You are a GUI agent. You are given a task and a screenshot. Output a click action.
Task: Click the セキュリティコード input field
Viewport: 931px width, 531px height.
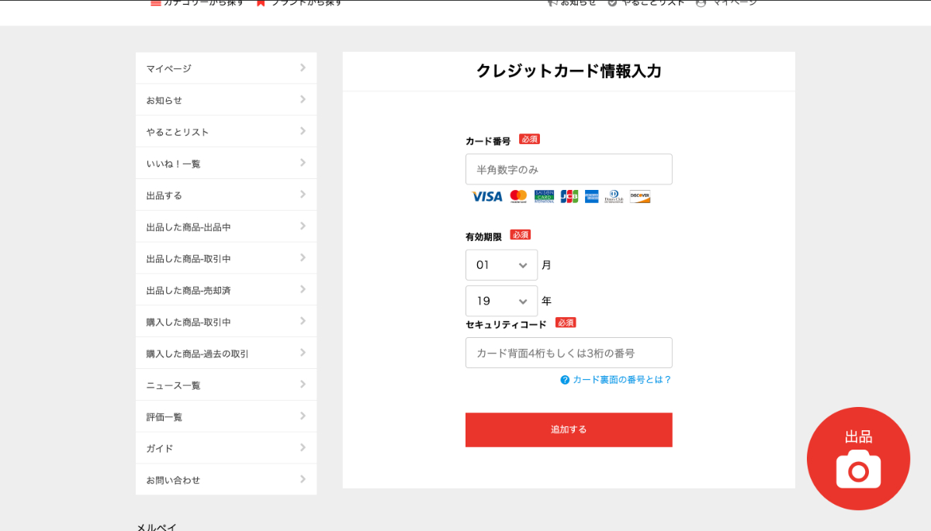(569, 353)
